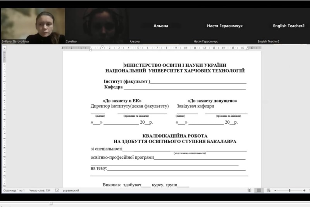Open the language indicator 'украинский'
The width and height of the screenshot is (310, 207).
coord(71,190)
